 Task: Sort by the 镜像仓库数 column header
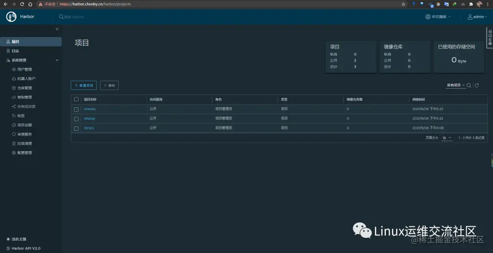tap(354, 100)
